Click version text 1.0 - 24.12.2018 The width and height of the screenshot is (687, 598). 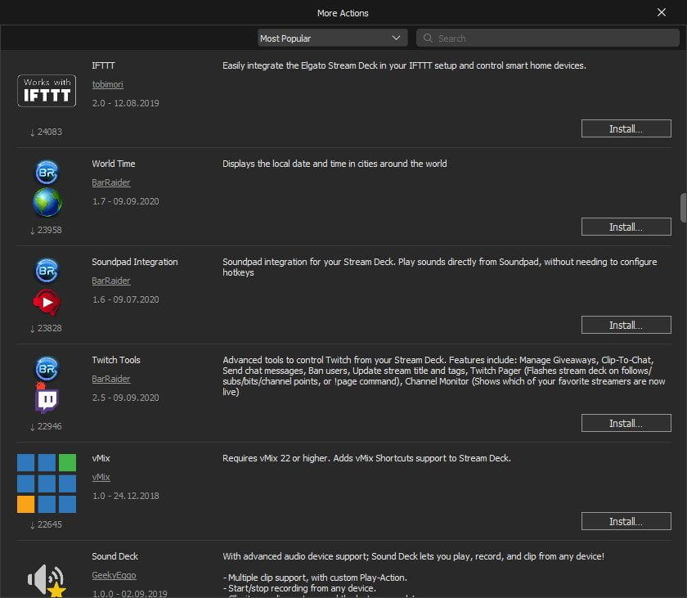pyautogui.click(x=125, y=496)
